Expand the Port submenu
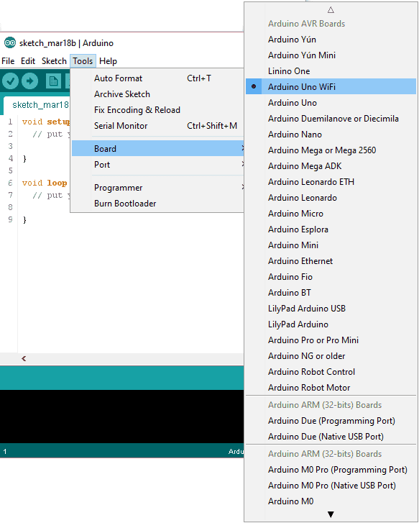This screenshot has width=419, height=523. (158, 165)
